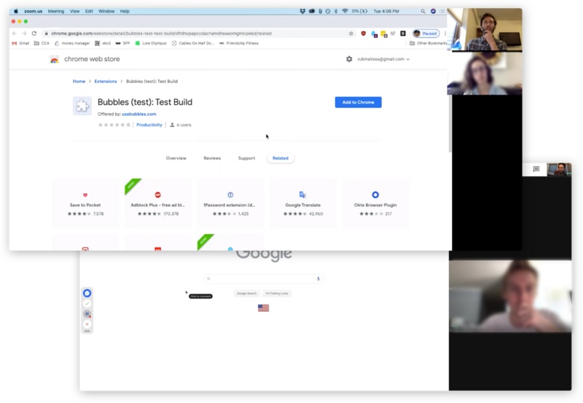Switch to the Overview tab
583x403 pixels.
(x=176, y=158)
